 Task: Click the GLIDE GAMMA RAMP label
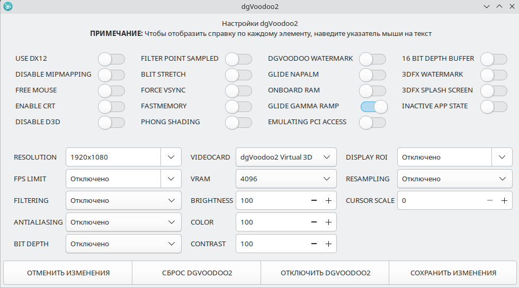click(303, 106)
